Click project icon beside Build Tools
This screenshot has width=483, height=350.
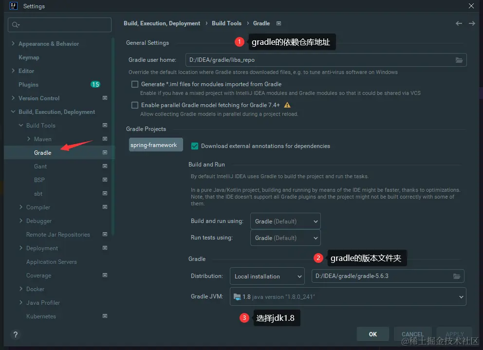pos(105,125)
